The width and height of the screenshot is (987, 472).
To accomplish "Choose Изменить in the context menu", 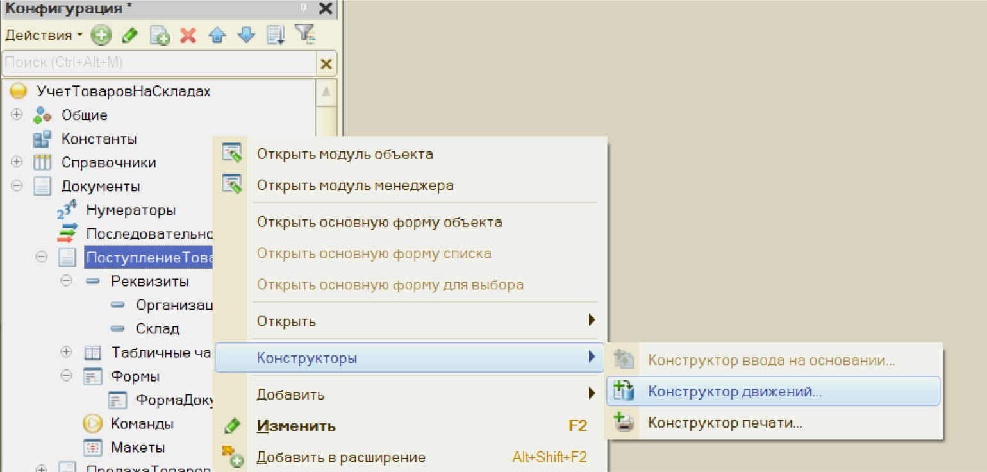I will click(x=409, y=426).
